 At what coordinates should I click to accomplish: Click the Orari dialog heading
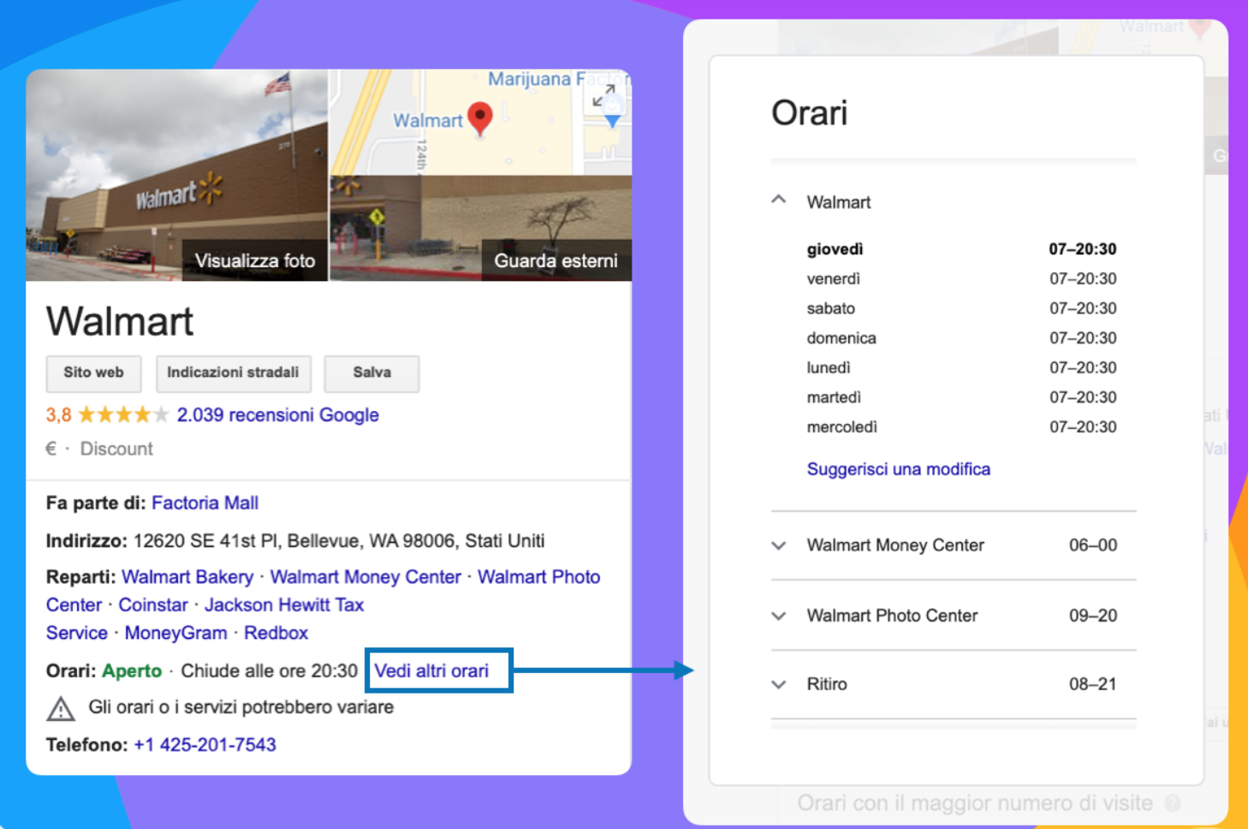click(x=809, y=113)
